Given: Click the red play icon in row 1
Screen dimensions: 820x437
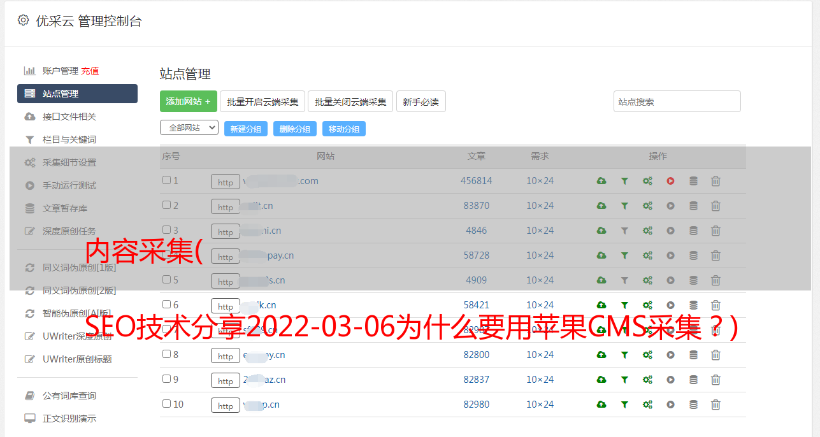Looking at the screenshot, I should tap(670, 181).
